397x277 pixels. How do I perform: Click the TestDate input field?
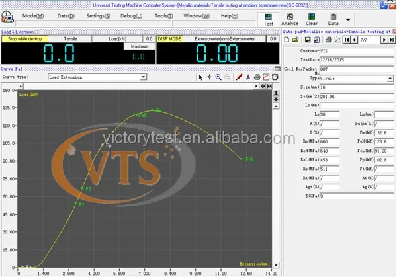pos(357,60)
